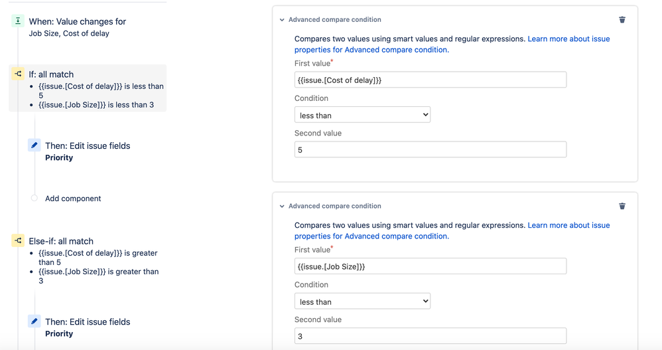Screen dimensions: 662x350
Task: Click First value field containing Job Size
Action: pyautogui.click(x=430, y=266)
